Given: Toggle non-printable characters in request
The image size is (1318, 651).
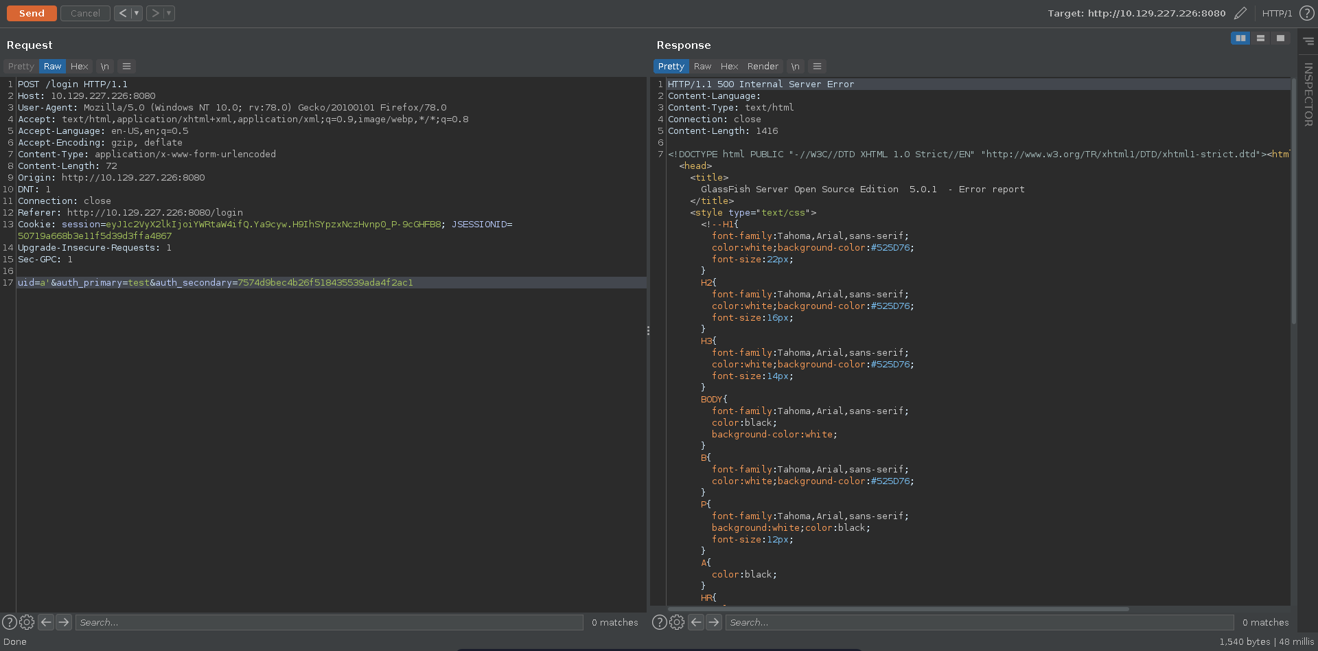Looking at the screenshot, I should tap(104, 67).
